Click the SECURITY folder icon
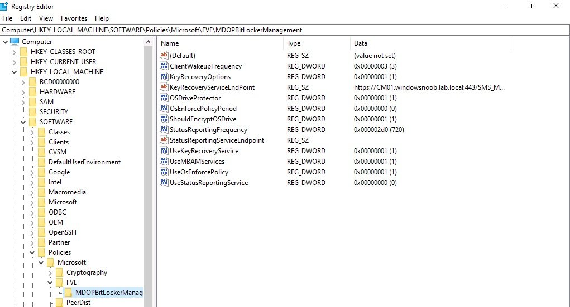570x307 pixels. pos(33,112)
